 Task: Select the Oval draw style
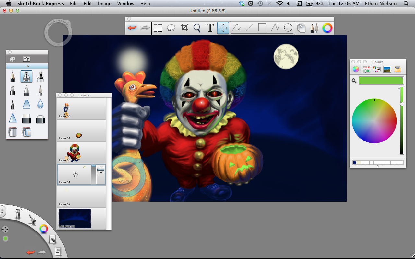coord(288,28)
